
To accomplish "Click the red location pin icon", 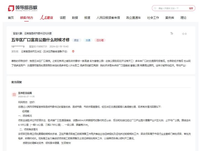I will [x=73, y=51].
